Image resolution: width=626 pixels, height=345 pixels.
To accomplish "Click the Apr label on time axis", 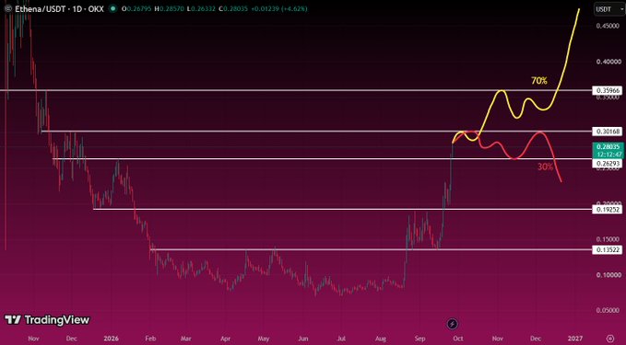I will pos(225,339).
